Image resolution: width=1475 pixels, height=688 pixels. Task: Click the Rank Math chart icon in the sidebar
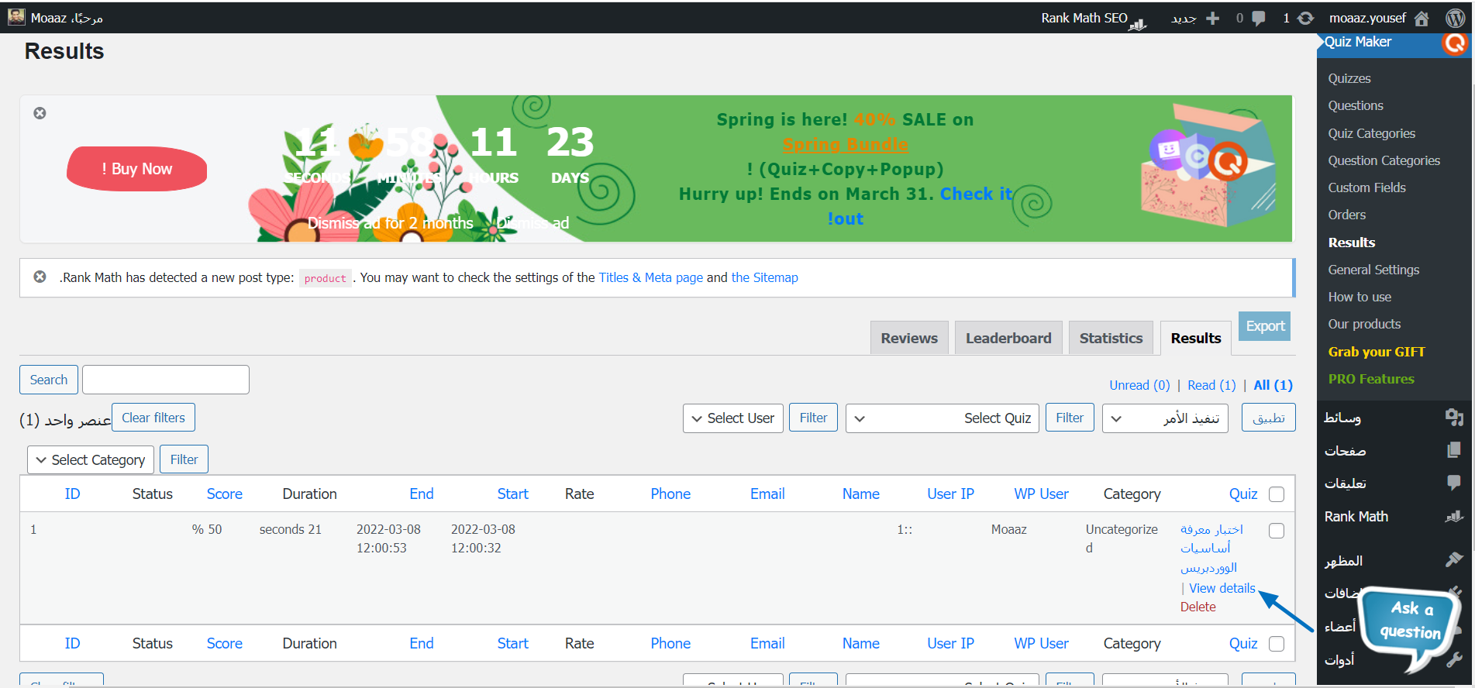(x=1454, y=516)
